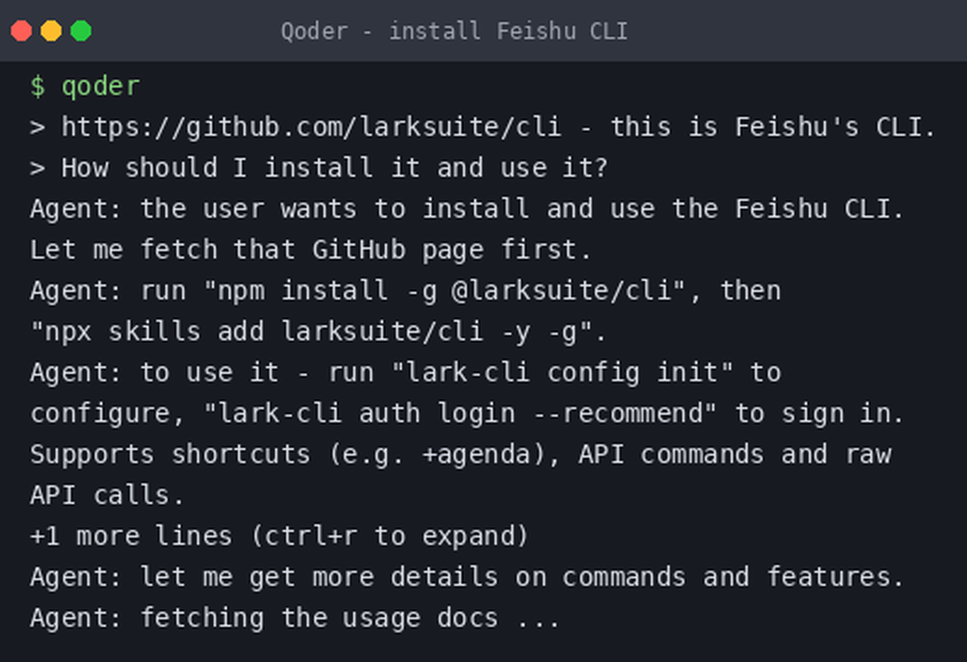This screenshot has width=967, height=662.
Task: Click the green 'qoder' command
Action: (x=100, y=86)
